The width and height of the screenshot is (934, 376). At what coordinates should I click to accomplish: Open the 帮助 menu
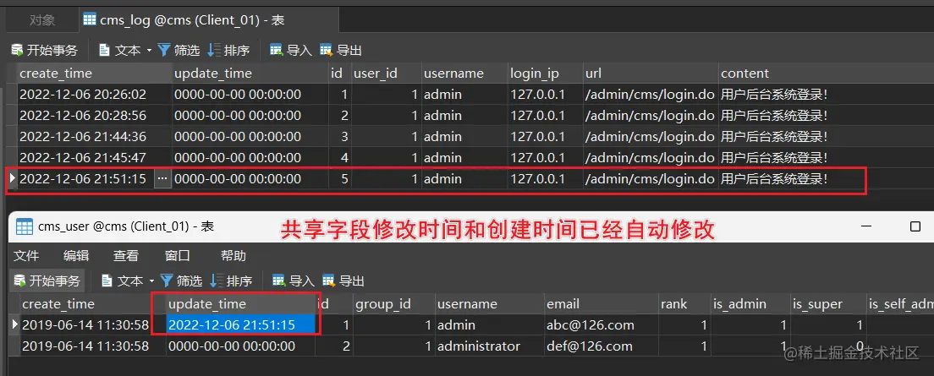pos(233,256)
